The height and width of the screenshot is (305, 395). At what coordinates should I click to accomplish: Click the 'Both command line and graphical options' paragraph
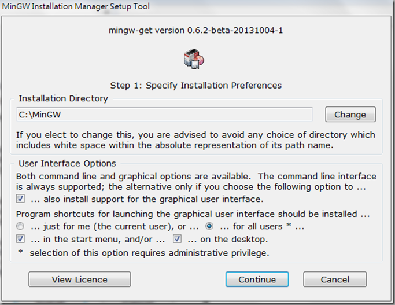(x=196, y=182)
